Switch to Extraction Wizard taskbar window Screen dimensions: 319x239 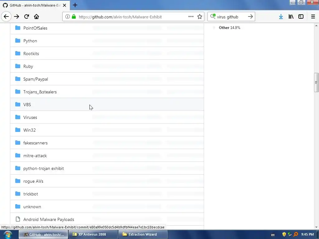click(143, 235)
